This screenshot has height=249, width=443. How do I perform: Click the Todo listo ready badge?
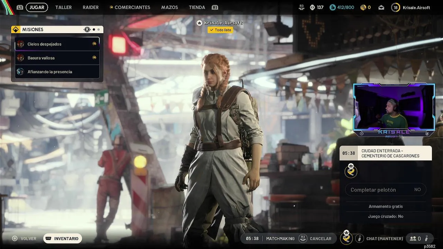click(x=220, y=30)
